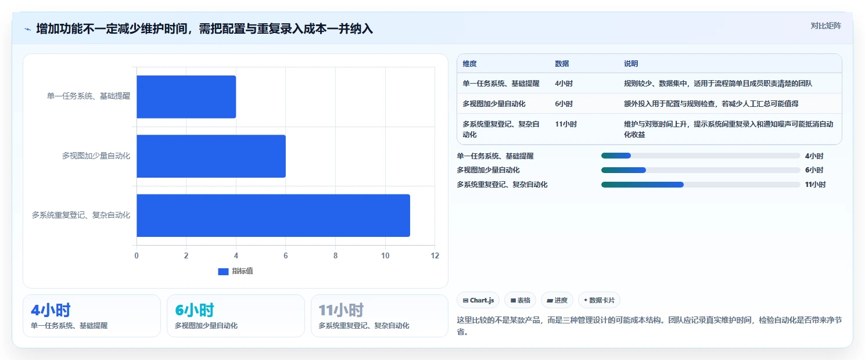865x360 pixels.
Task: Click the chart bar for 多系统重复登记、复杂自动化
Action: (x=274, y=215)
